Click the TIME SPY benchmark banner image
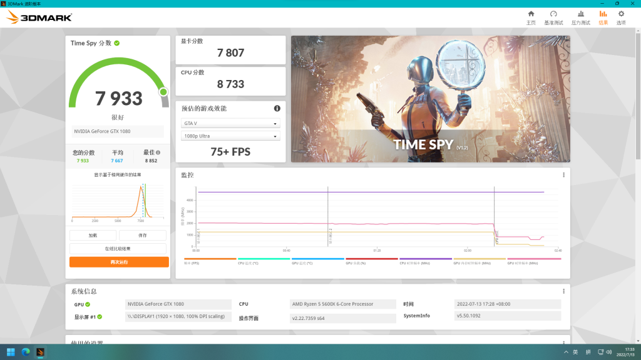Screen dimensions: 641x360 click(430, 99)
